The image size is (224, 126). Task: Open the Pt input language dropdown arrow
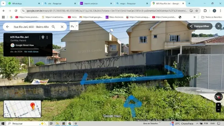77,26
